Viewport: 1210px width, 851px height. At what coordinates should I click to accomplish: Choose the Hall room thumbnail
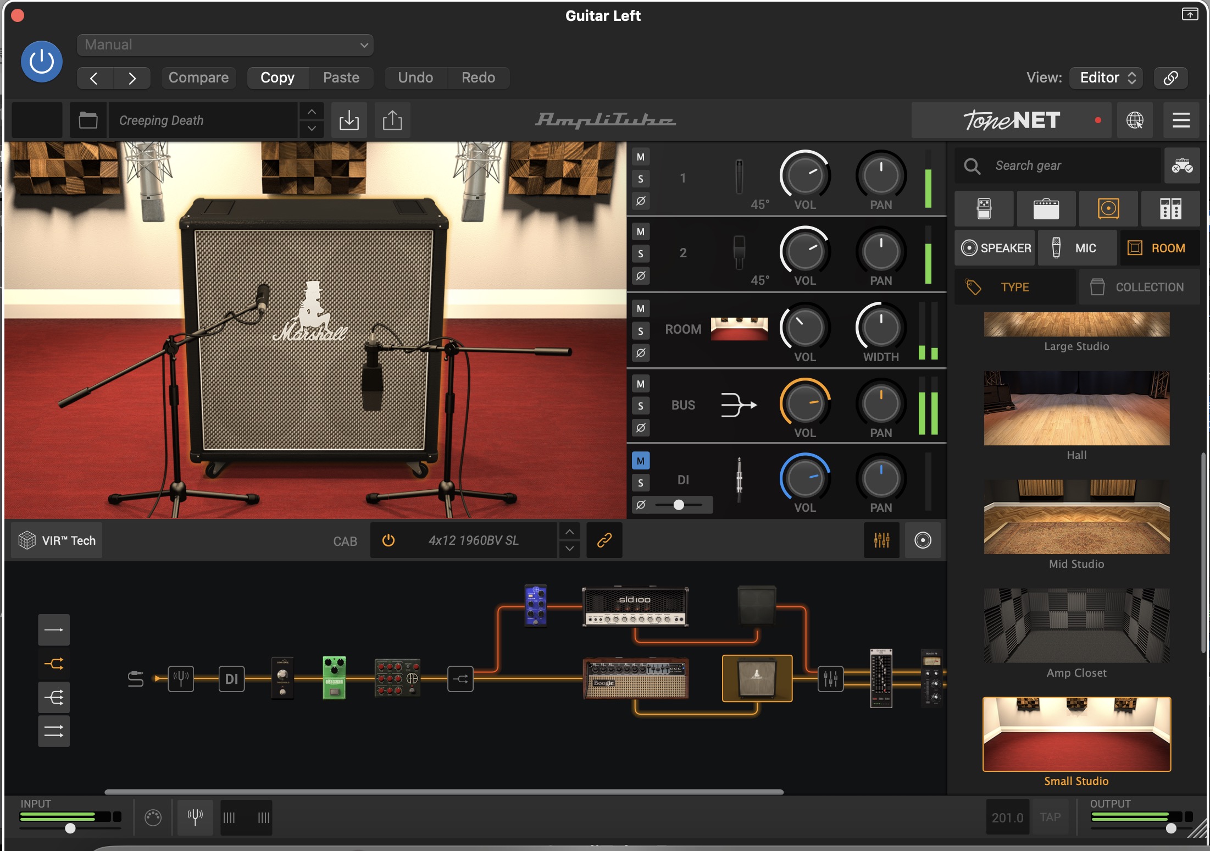tap(1076, 408)
